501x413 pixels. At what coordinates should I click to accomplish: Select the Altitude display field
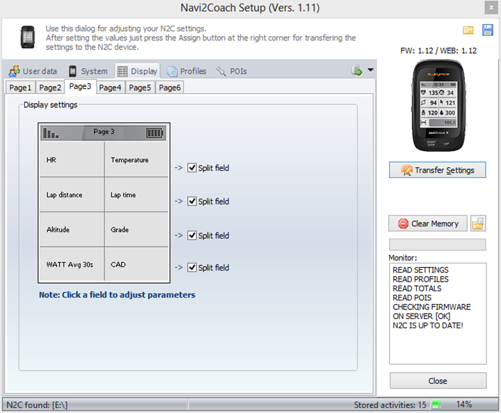72,229
